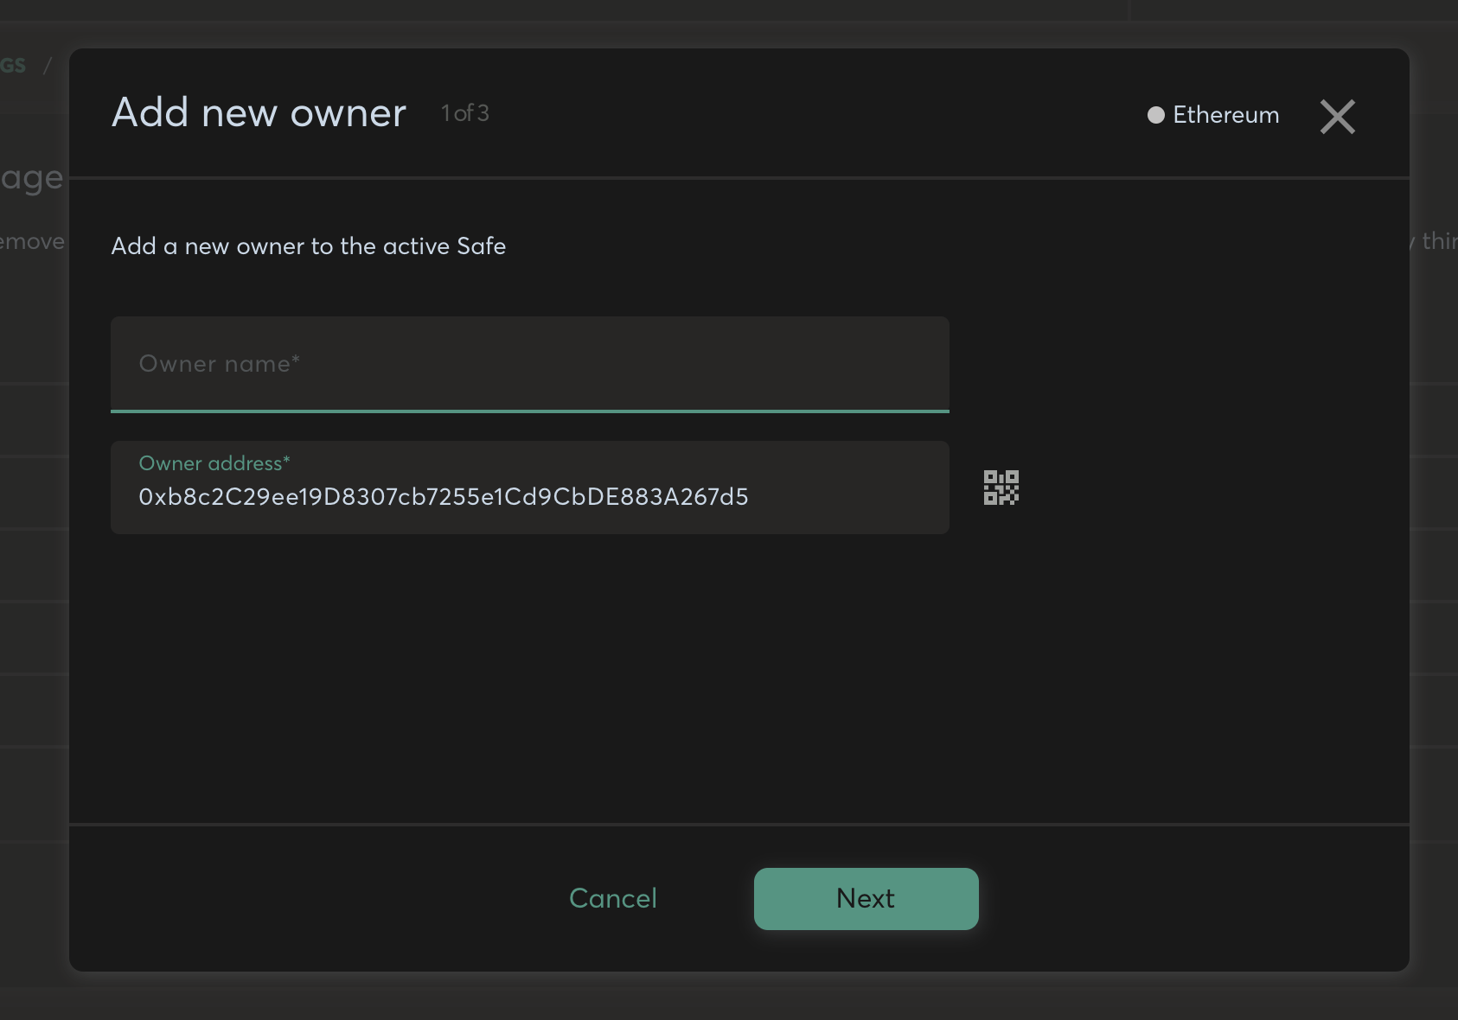1458x1020 pixels.
Task: Select the Add new owner title
Action: pyautogui.click(x=258, y=112)
